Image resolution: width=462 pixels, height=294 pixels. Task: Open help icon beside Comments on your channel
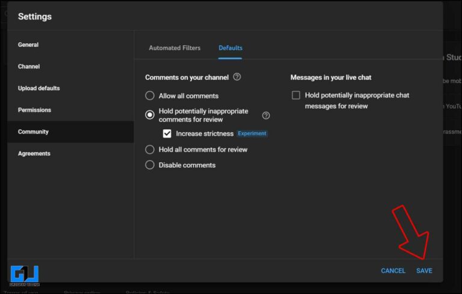coord(237,77)
